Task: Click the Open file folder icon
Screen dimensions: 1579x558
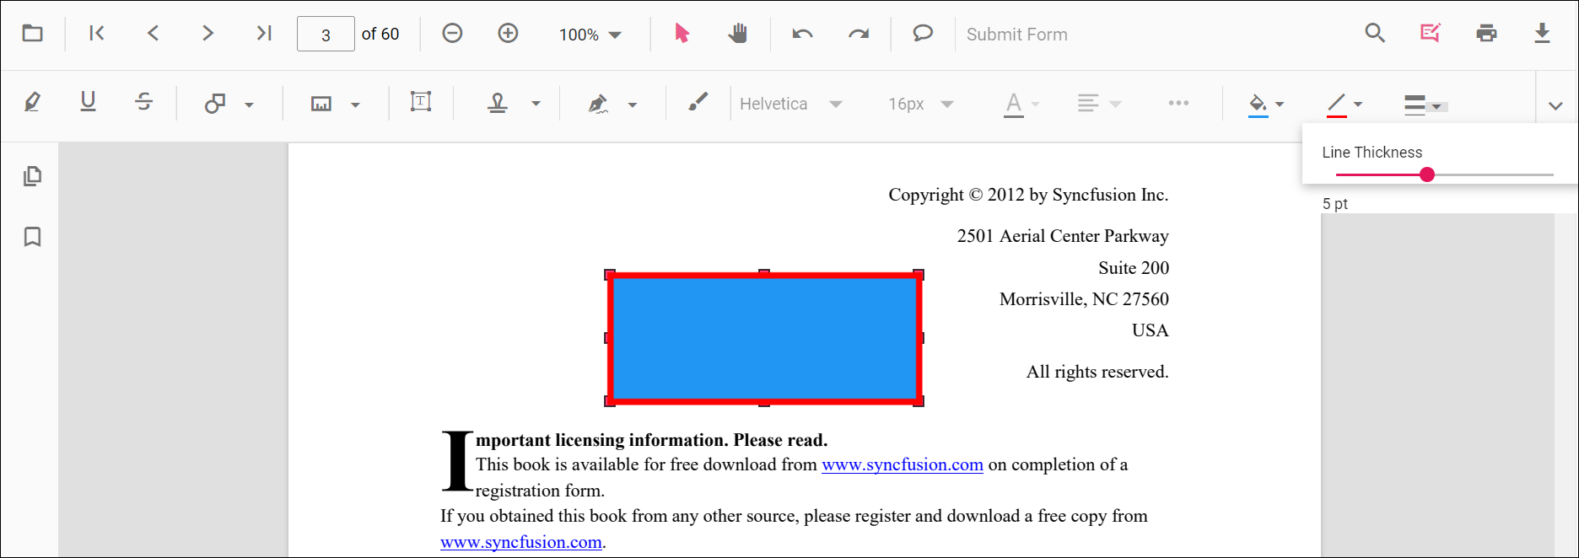Action: [x=32, y=34]
